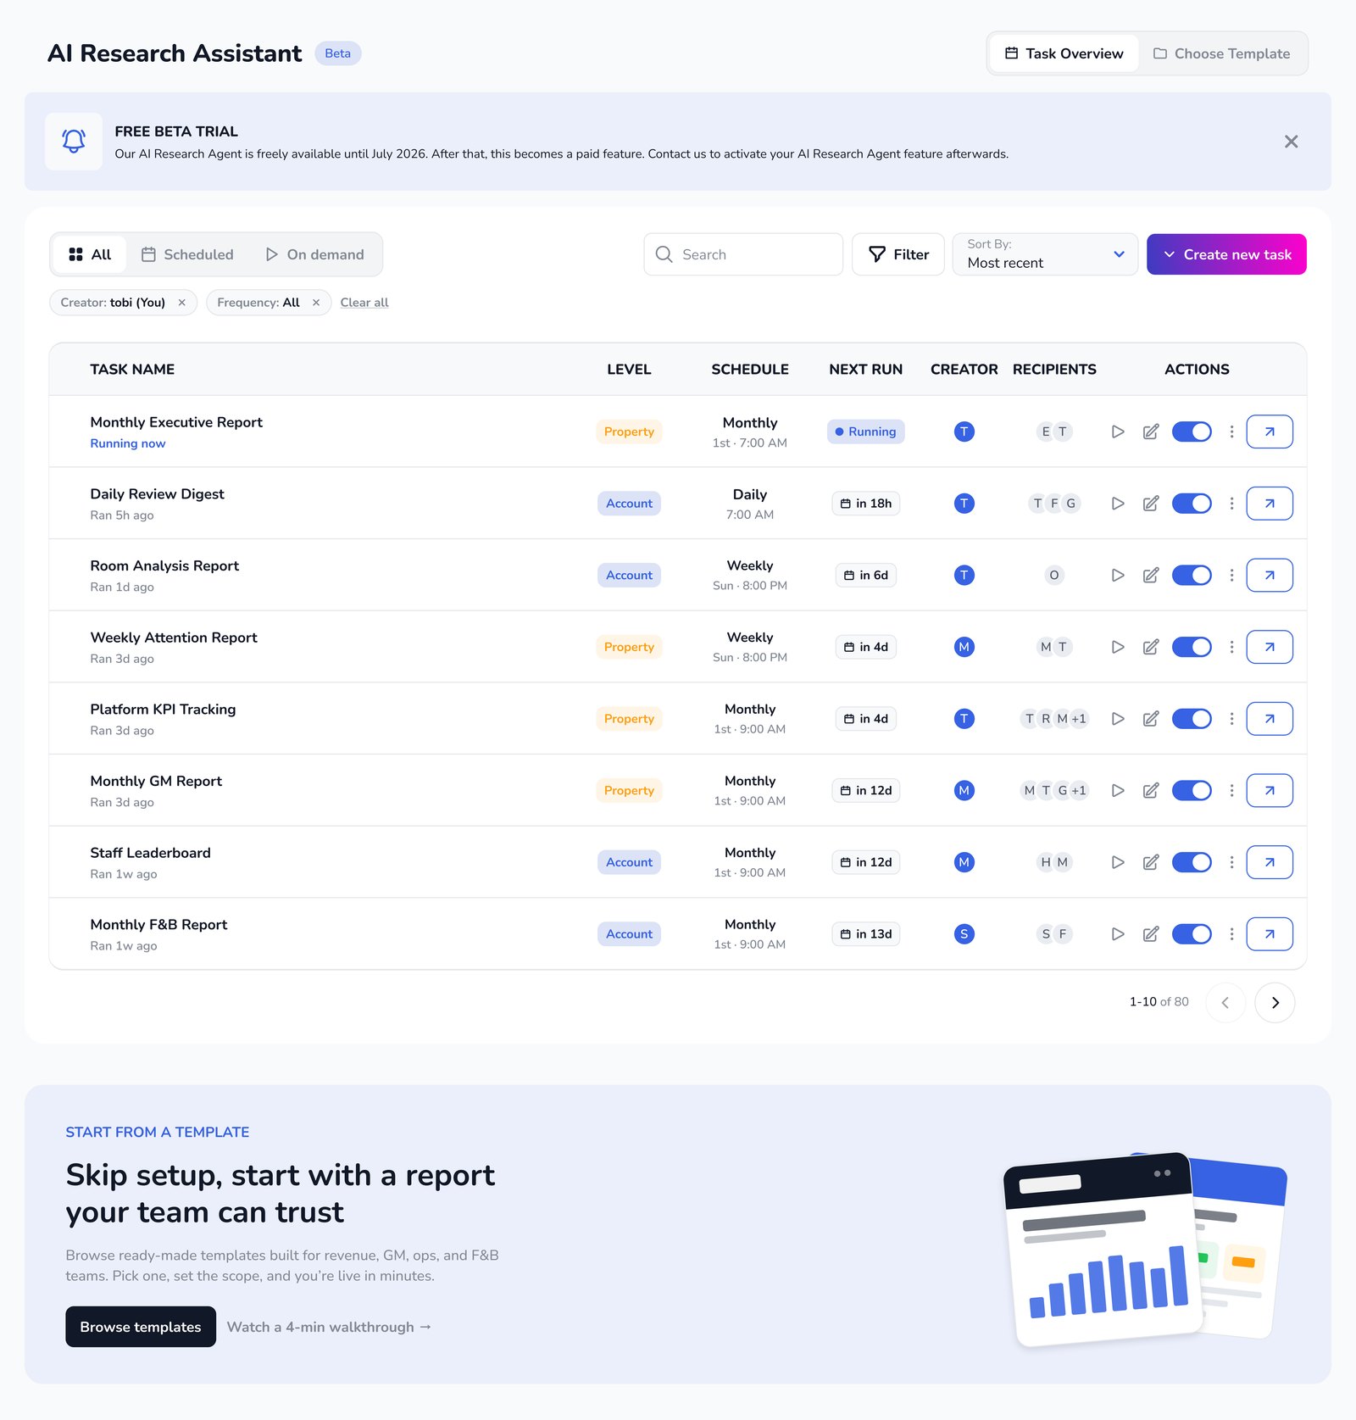This screenshot has width=1356, height=1420.
Task: Open more options for Weekly Attention Report
Action: click(x=1231, y=647)
